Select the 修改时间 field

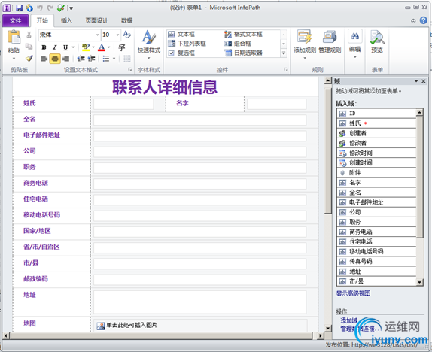[376, 153]
